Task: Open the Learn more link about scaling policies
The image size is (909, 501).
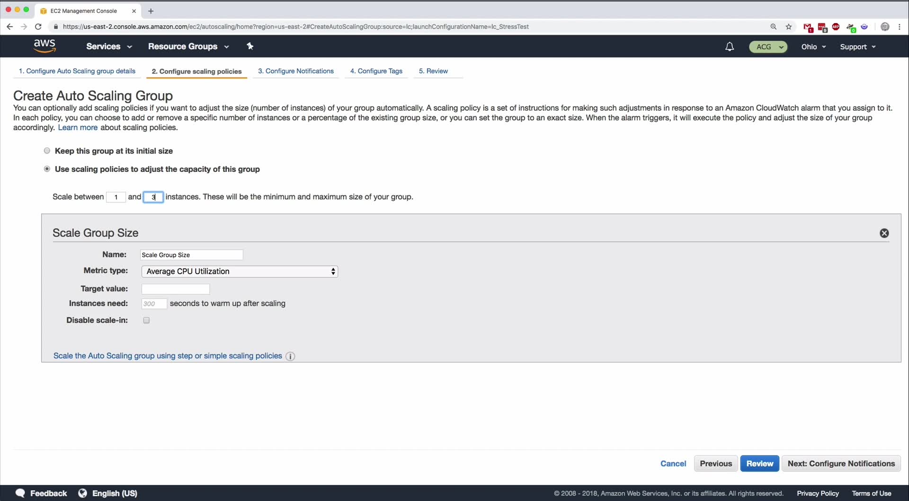Action: click(x=78, y=127)
